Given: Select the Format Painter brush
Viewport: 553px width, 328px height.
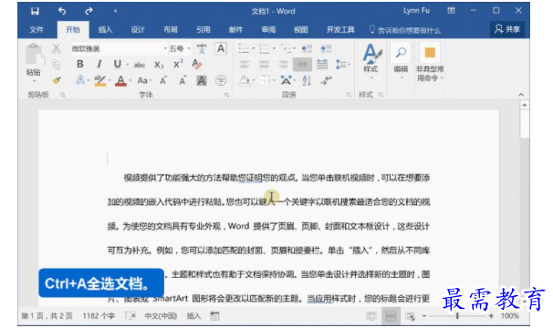Looking at the screenshot, I should pos(56,80).
